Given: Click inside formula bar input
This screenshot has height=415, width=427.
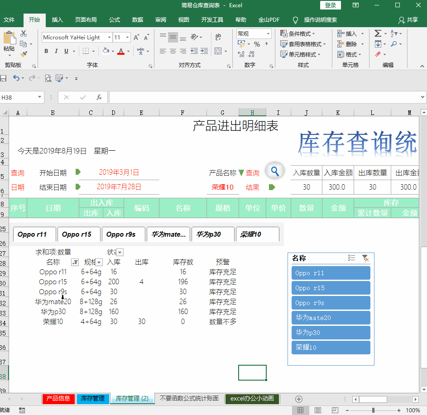Looking at the screenshot, I should [x=264, y=97].
